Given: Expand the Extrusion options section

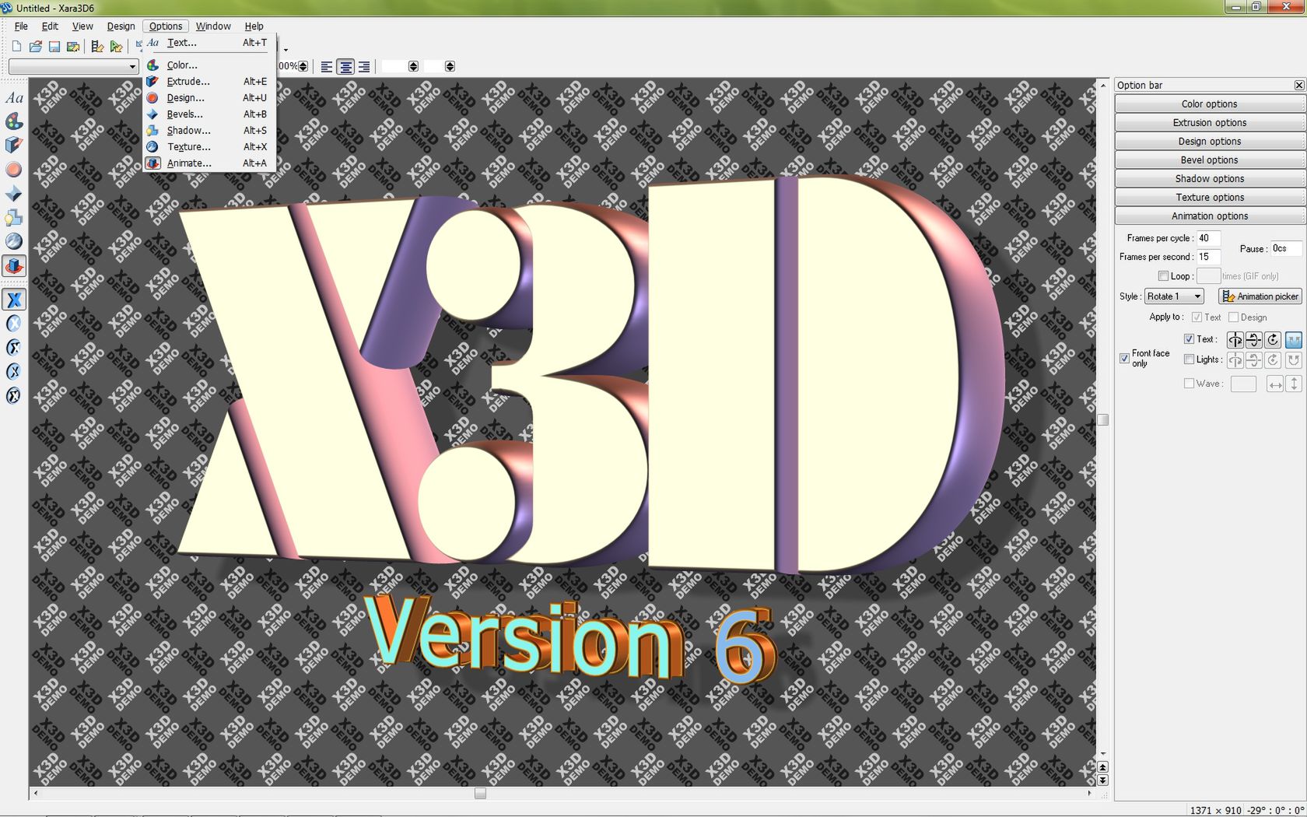Looking at the screenshot, I should point(1210,123).
